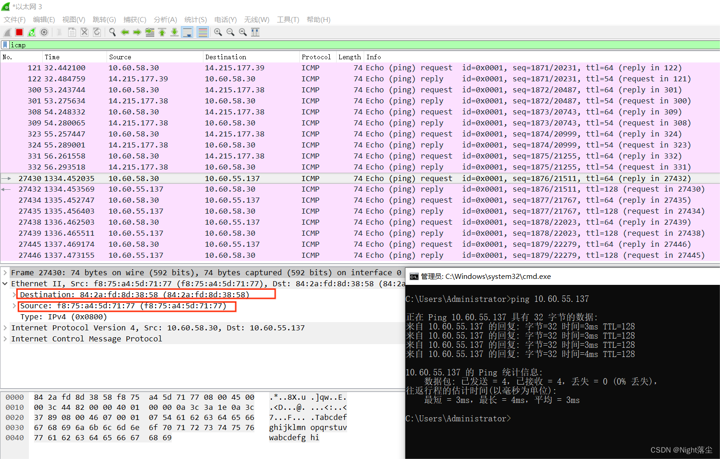This screenshot has width=720, height=459.
Task: Jump to the first packet icon
Action: [162, 32]
